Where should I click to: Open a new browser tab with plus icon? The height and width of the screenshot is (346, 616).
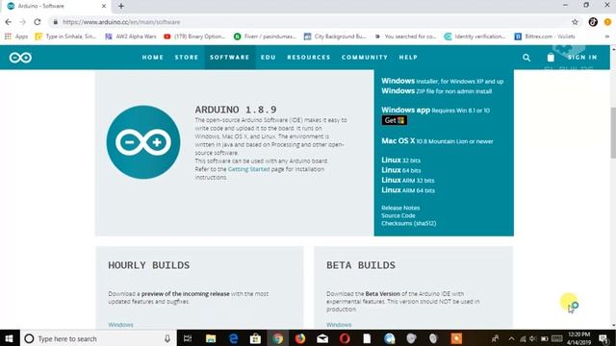coord(121,6)
